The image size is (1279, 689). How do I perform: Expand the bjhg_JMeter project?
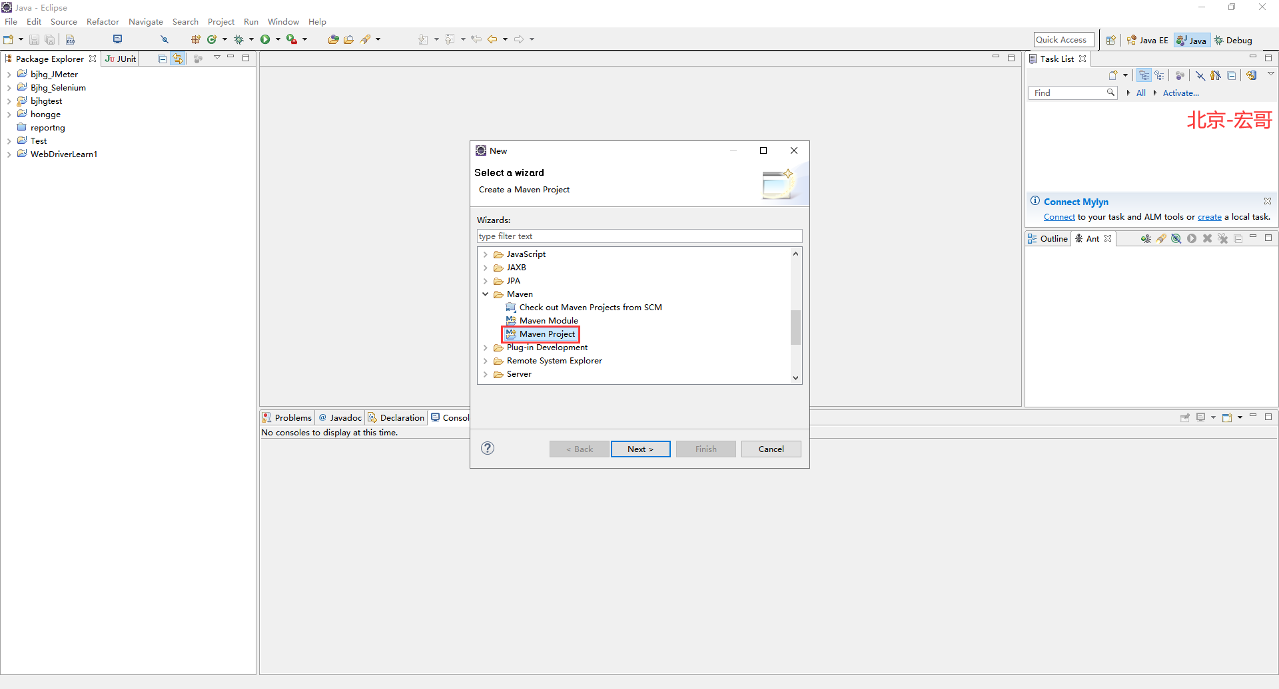9,75
